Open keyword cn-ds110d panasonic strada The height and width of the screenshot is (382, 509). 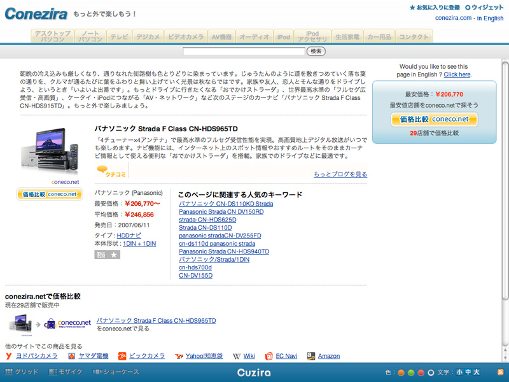tap(217, 244)
